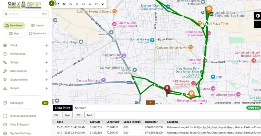Set playback speed to 1x
The width and height of the screenshot is (261, 136).
click(x=64, y=4)
